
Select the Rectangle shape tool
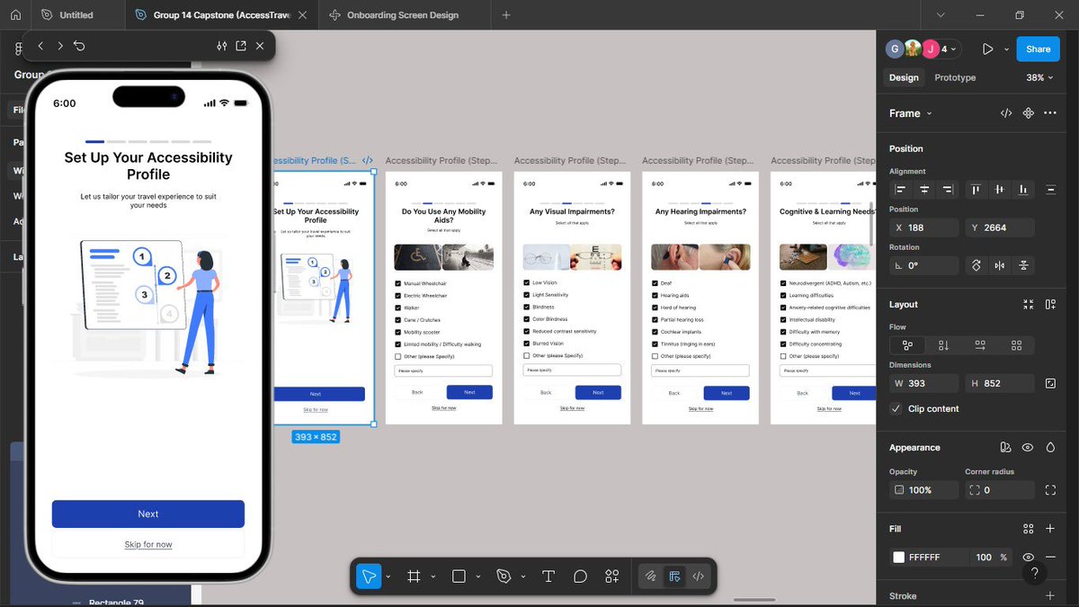[459, 576]
